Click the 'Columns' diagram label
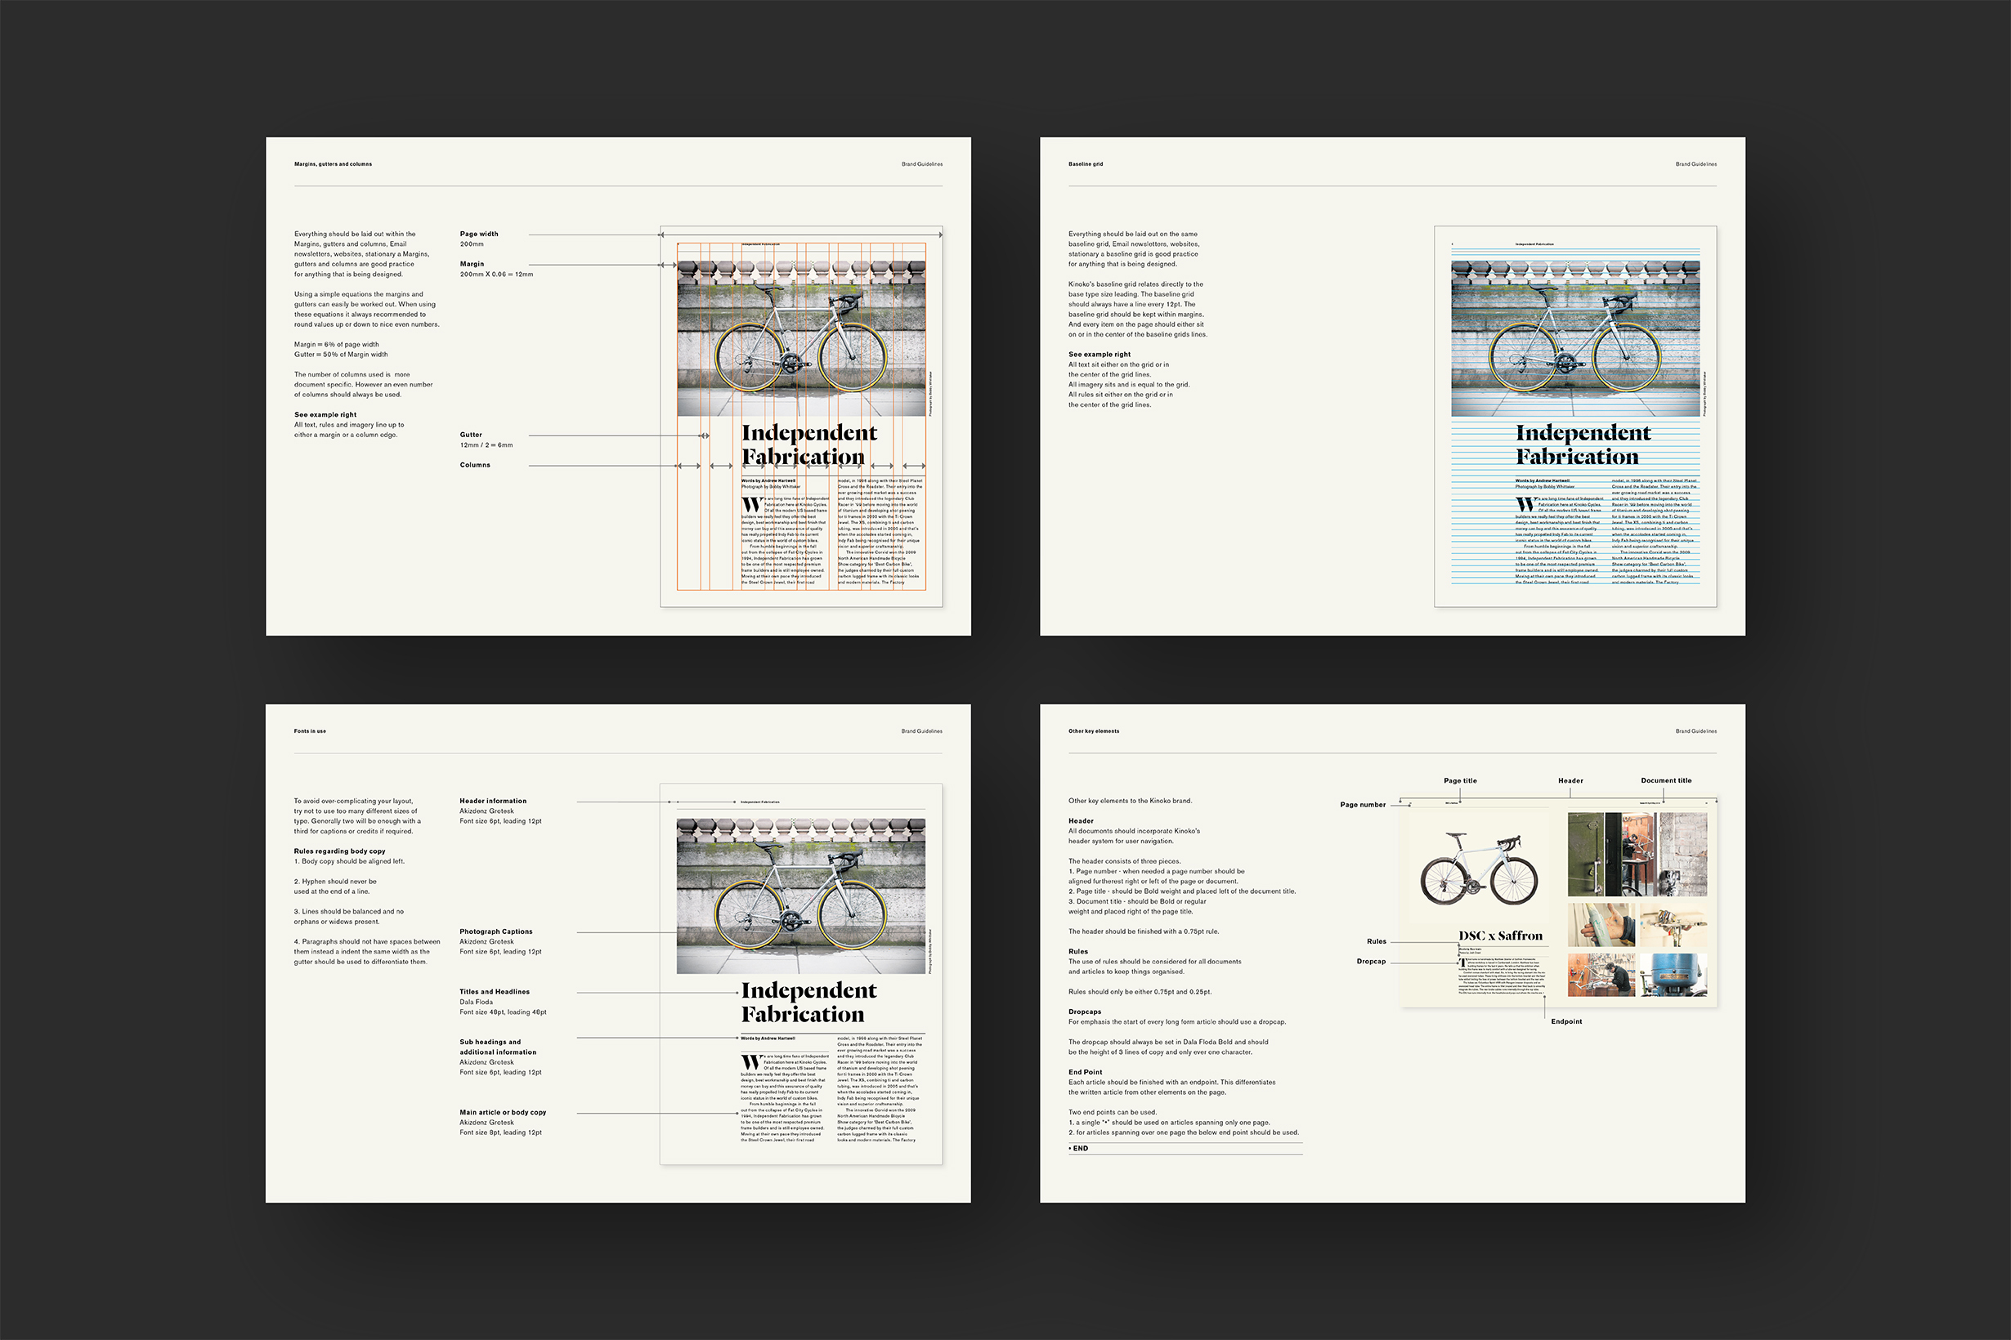The image size is (2011, 1340). [x=476, y=465]
